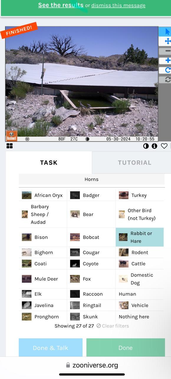Image resolution: width=171 pixels, height=379 pixels.
Task: Choose the Coyote option
Action: [x=91, y=264]
